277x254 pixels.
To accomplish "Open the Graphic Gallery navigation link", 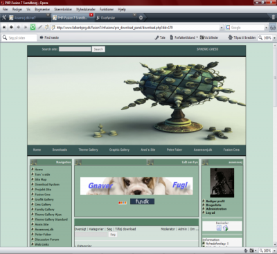I will (119, 149).
